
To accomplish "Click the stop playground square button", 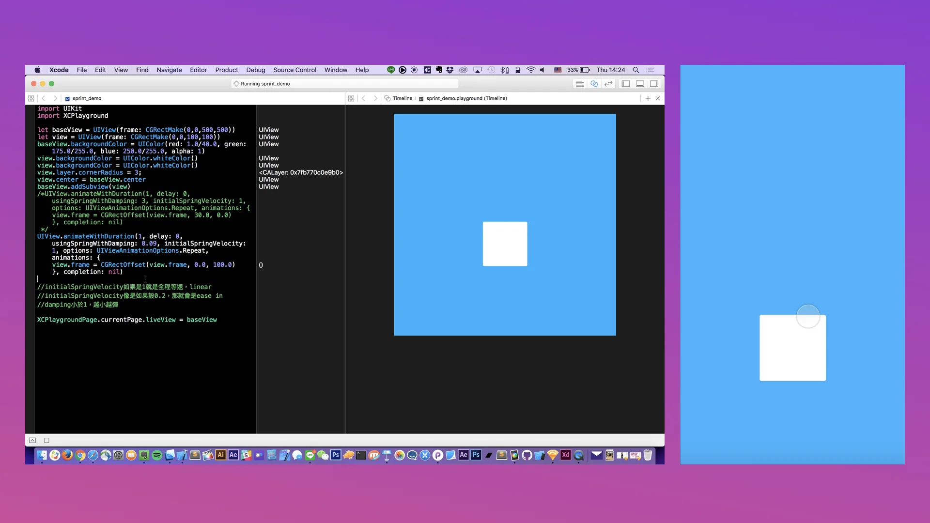I will pos(46,440).
